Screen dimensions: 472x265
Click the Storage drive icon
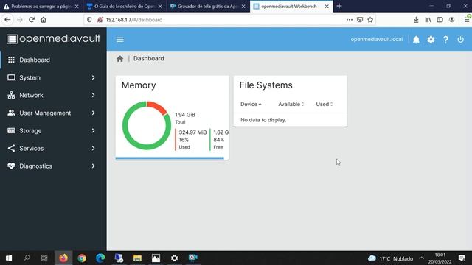[11, 130]
